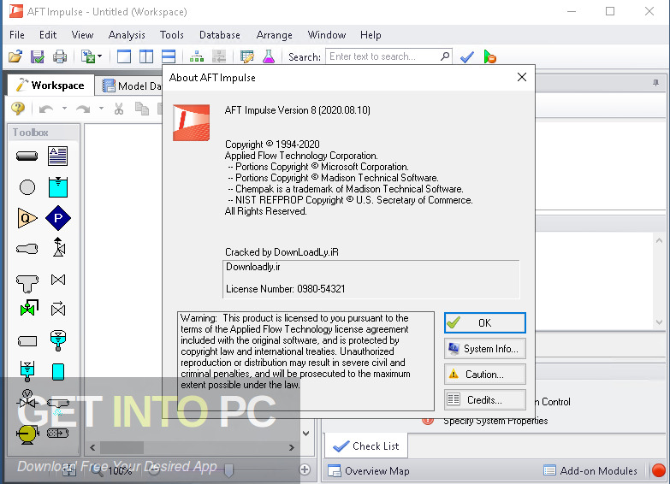This screenshot has width=670, height=484.
Task: Select the Tee/Wye junction in Toolbox
Action: point(27,283)
